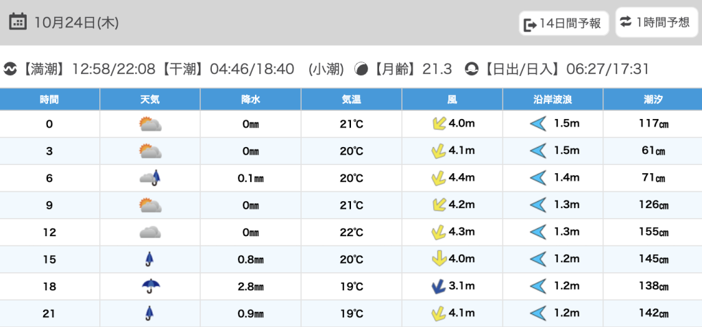Click the open umbrella icon at hour 18
The height and width of the screenshot is (327, 702).
149,286
